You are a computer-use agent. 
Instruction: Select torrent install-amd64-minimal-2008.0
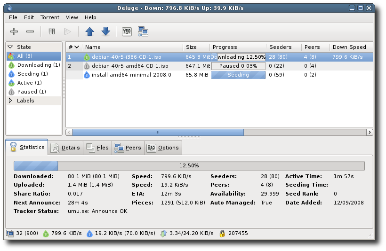pyautogui.click(x=219, y=75)
